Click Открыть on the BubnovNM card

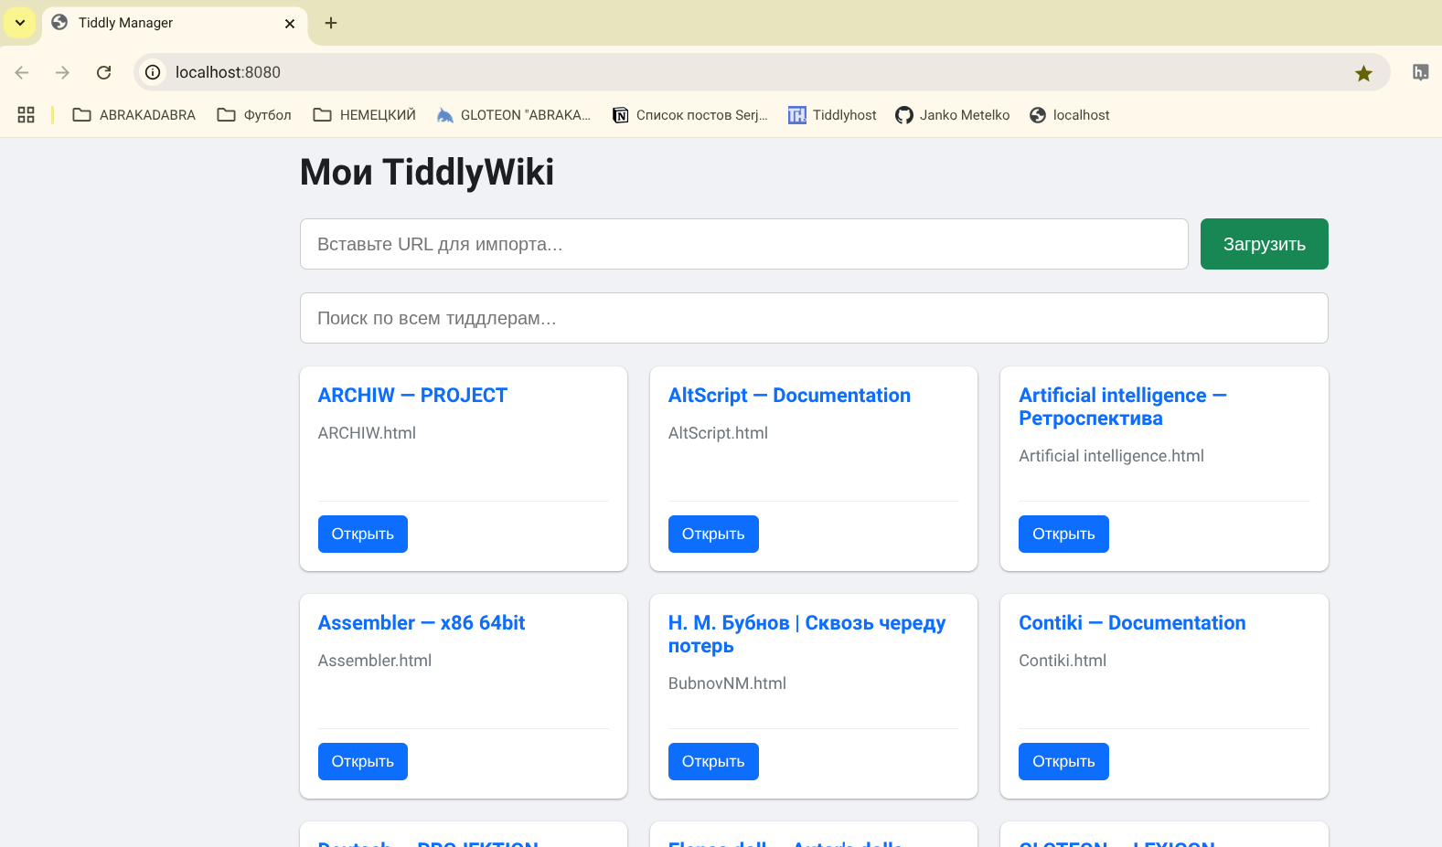(x=713, y=762)
